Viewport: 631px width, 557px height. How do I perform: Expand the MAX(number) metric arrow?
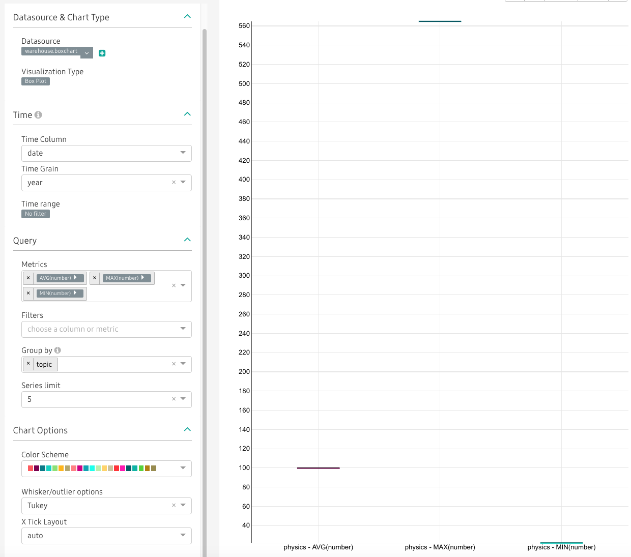(x=143, y=278)
